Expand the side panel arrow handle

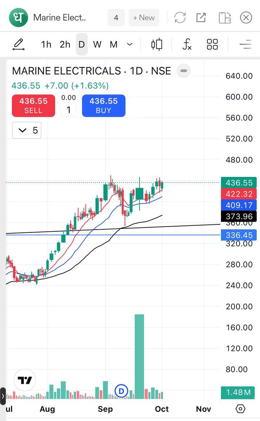(x=3, y=396)
